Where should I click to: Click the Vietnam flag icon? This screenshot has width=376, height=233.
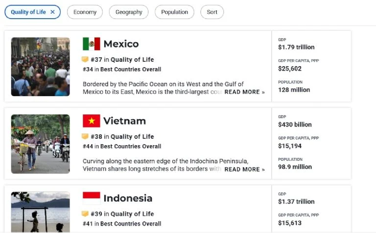(92, 121)
